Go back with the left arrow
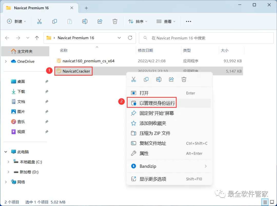Image resolution: width=277 pixels, height=206 pixels. pos(7,38)
